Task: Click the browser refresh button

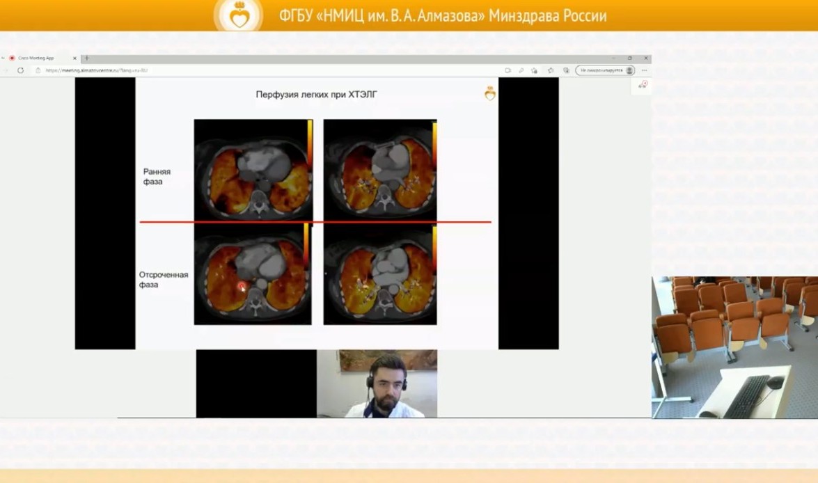Action: coord(20,70)
